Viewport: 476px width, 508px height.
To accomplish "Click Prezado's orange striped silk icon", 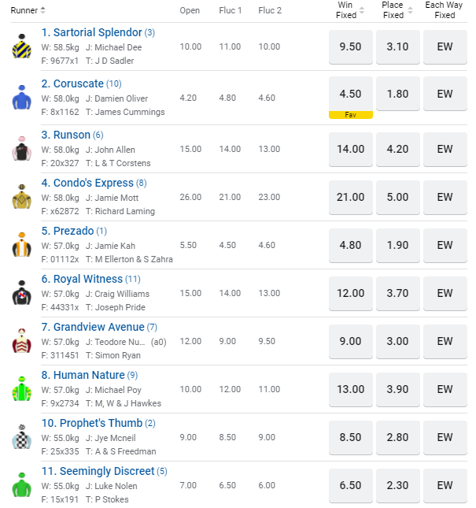I will tap(21, 246).
